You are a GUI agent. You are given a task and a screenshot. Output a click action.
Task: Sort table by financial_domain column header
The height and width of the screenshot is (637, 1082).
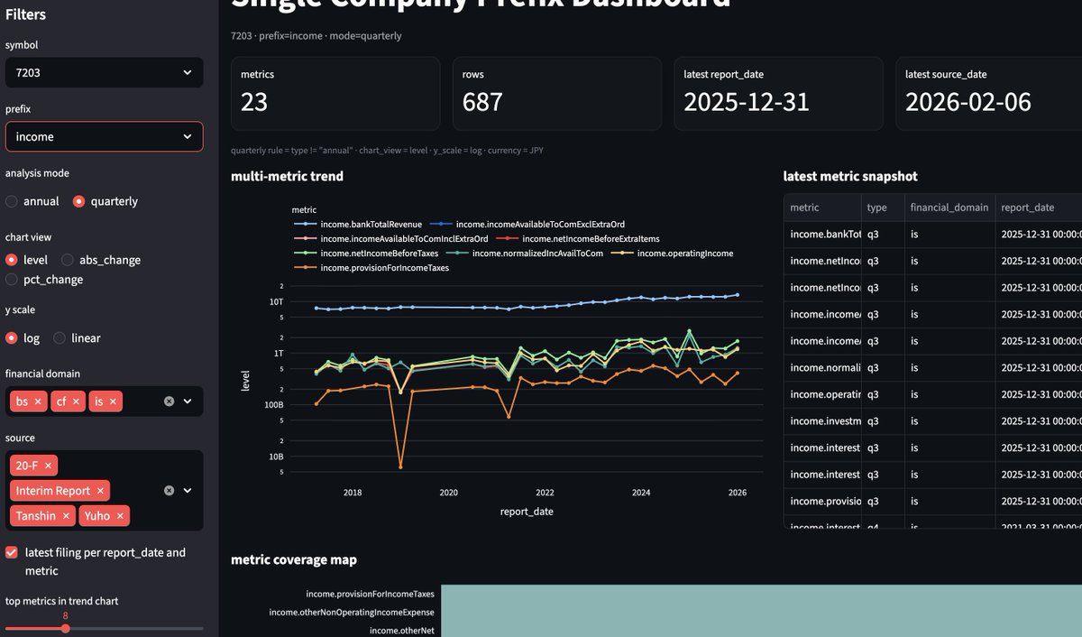click(949, 207)
